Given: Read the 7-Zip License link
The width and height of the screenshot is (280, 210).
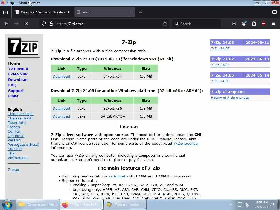Looking at the screenshot, I should pos(185,143).
